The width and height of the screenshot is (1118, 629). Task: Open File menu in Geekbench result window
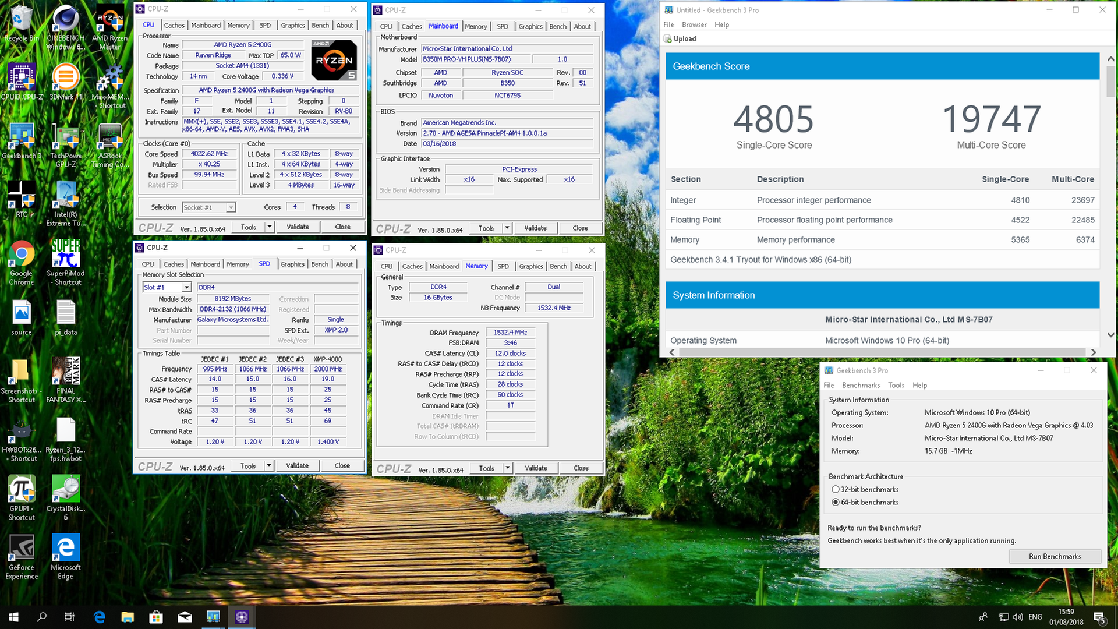point(668,25)
